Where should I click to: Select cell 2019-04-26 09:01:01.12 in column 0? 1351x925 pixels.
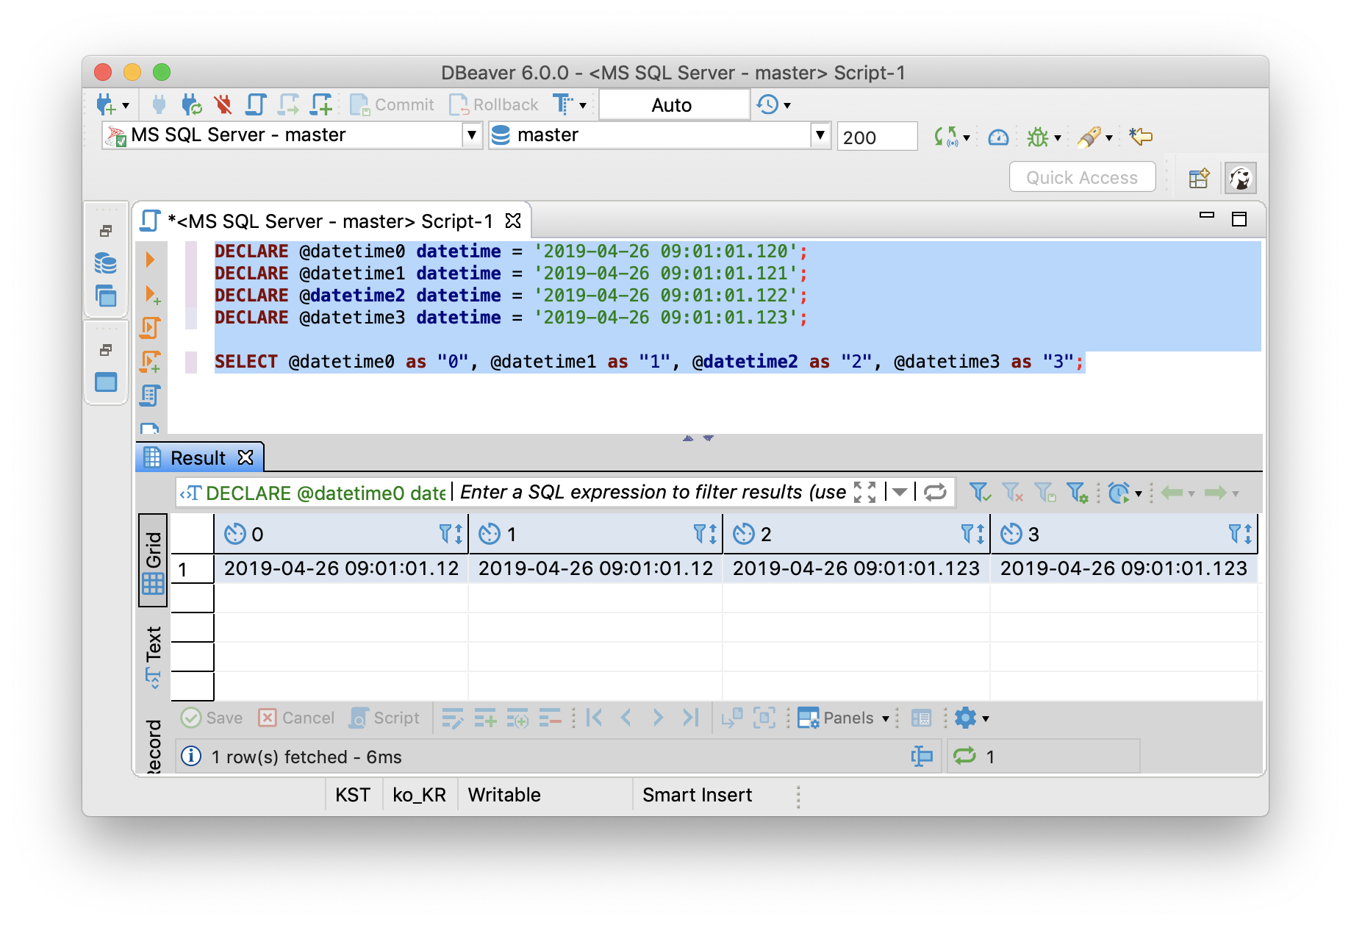point(341,568)
